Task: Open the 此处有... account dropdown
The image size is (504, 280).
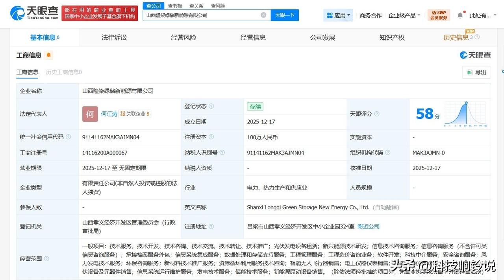Action: 483,15
